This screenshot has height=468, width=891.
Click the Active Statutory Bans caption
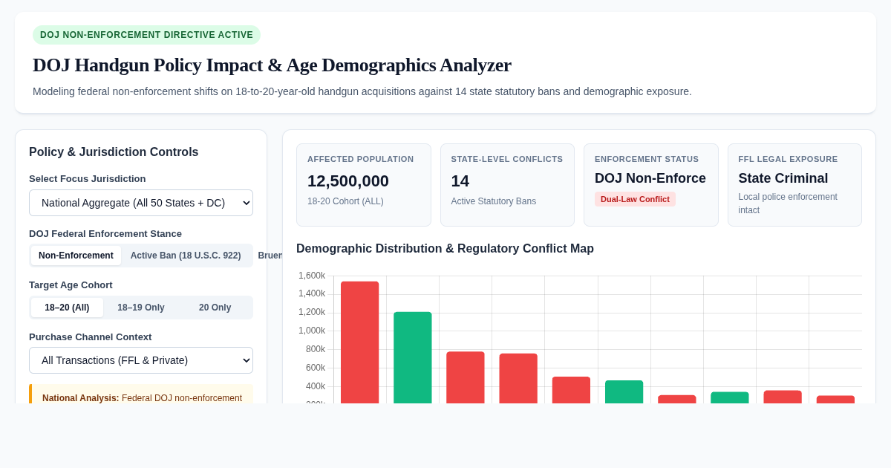coord(494,201)
